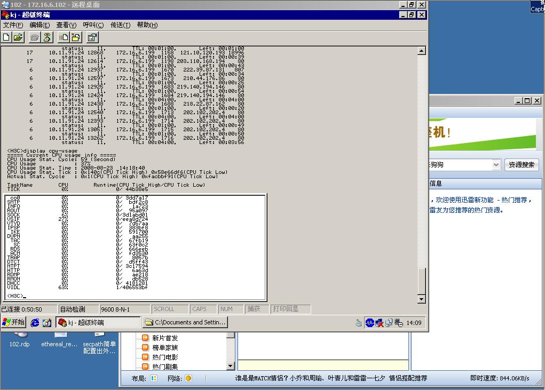The image size is (545, 390).
Task: Click the layout icon next to 布局
Action: [154, 378]
